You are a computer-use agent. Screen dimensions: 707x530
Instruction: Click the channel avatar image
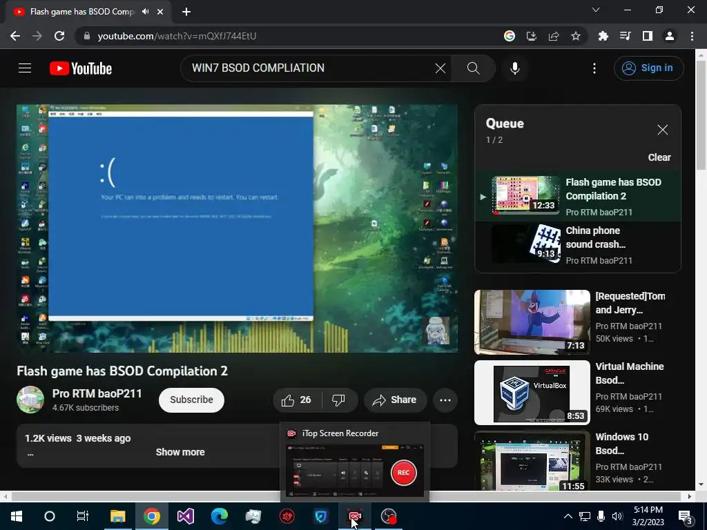coord(30,400)
